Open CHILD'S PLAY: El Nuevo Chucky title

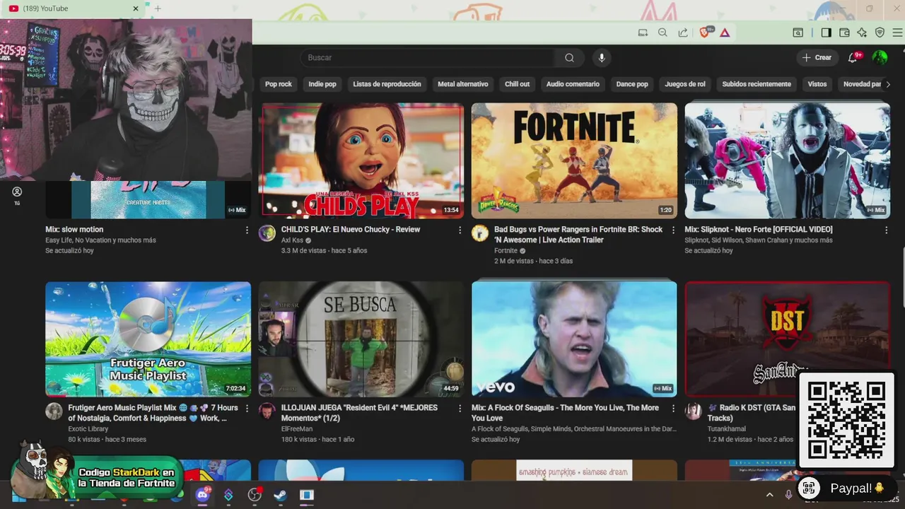(351, 230)
